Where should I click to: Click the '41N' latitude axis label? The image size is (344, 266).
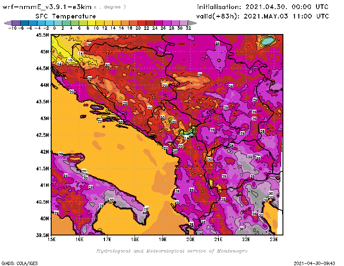[45, 185]
